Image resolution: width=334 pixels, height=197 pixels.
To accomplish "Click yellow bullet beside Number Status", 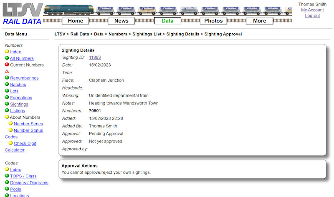I will 11,130.
